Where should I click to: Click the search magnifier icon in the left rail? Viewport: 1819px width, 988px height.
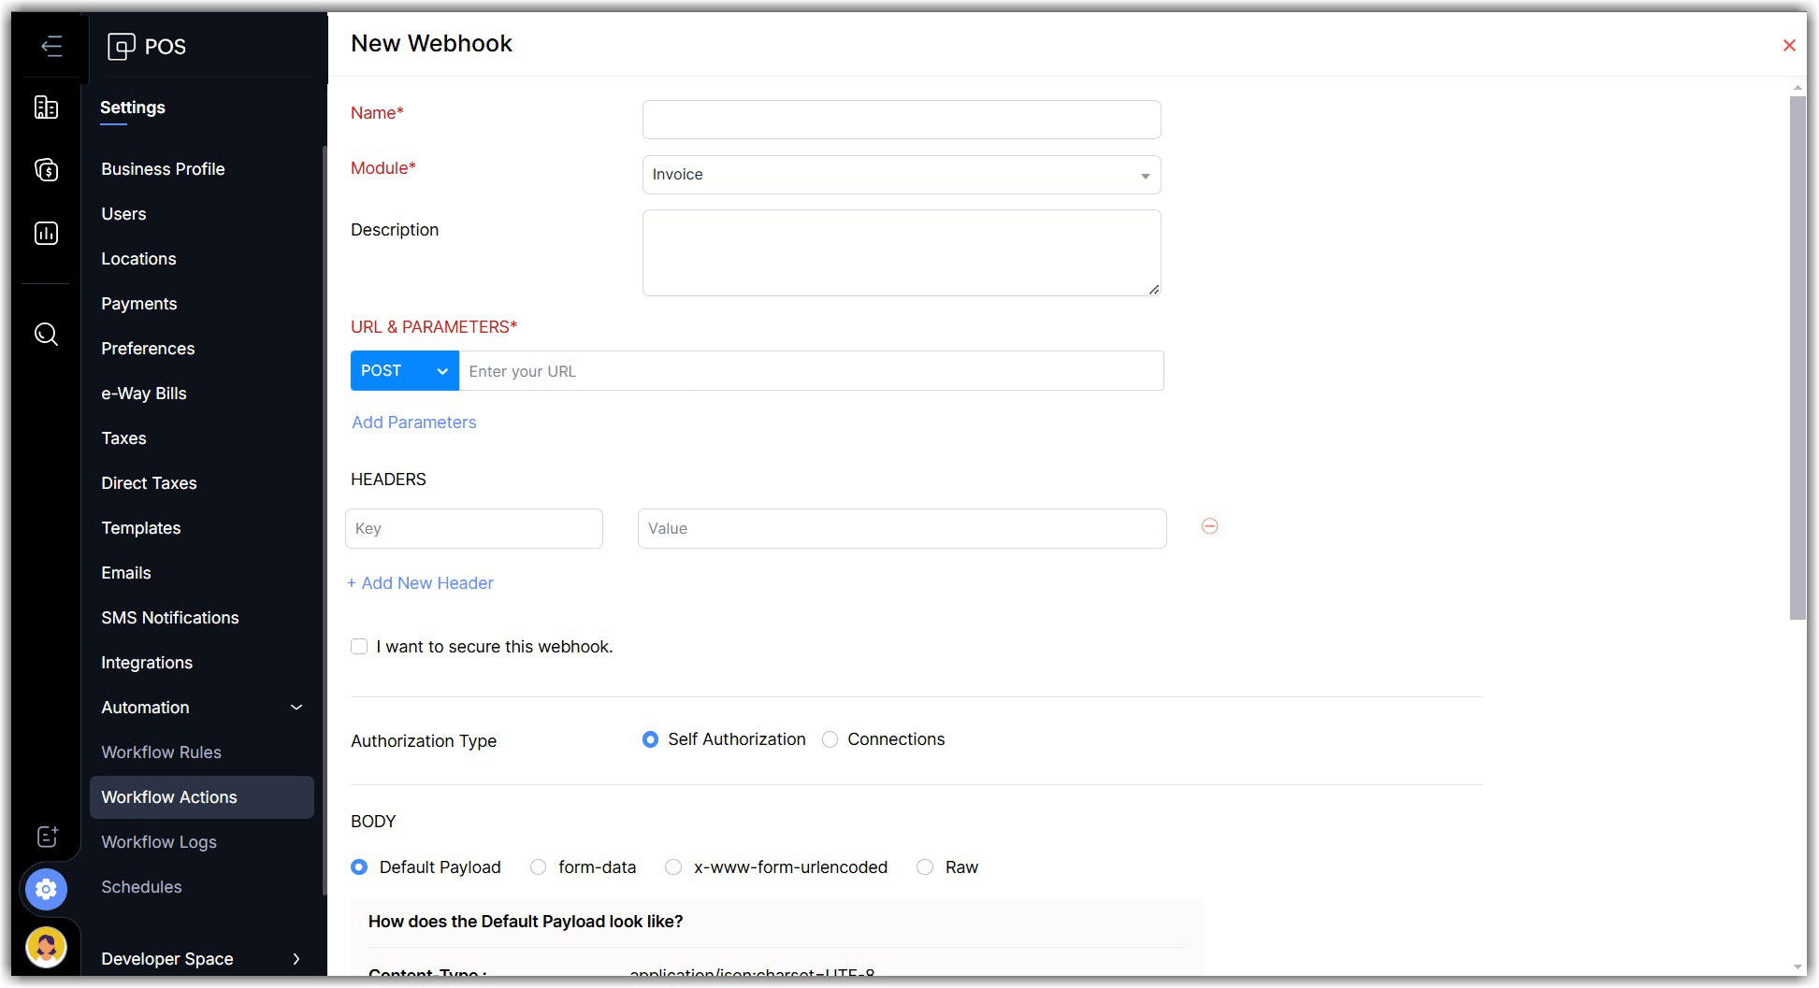coord(46,334)
